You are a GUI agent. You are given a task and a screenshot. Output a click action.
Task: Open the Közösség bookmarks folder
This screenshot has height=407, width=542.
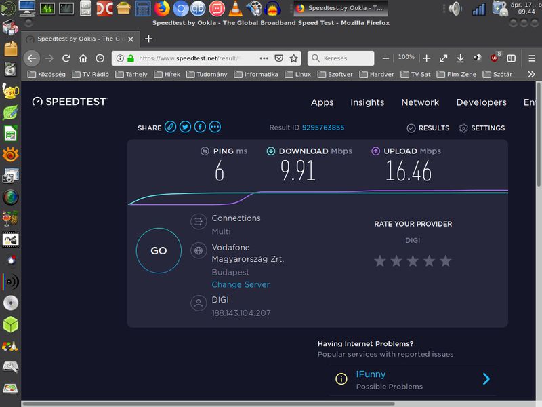(46, 74)
